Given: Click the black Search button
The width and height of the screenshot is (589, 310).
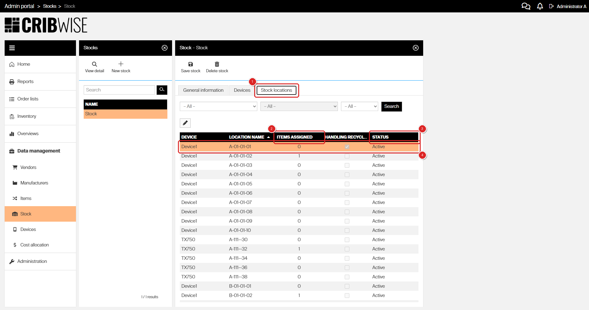Looking at the screenshot, I should coord(392,106).
